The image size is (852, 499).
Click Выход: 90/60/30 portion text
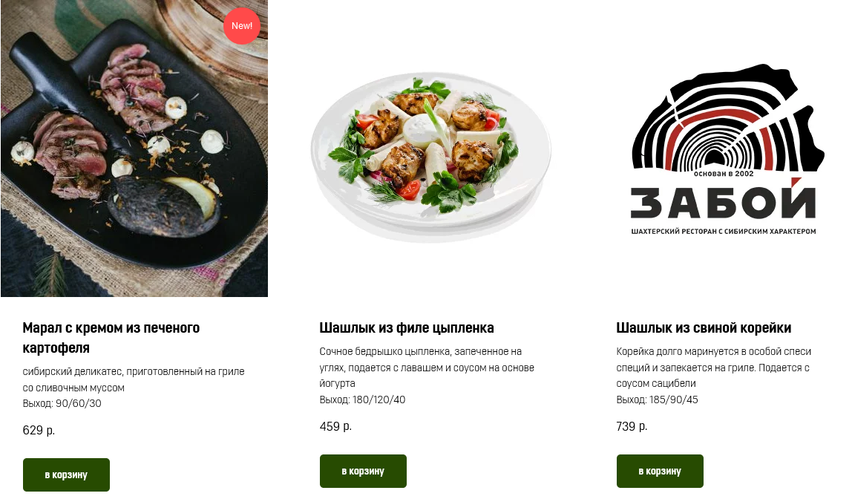(x=62, y=403)
